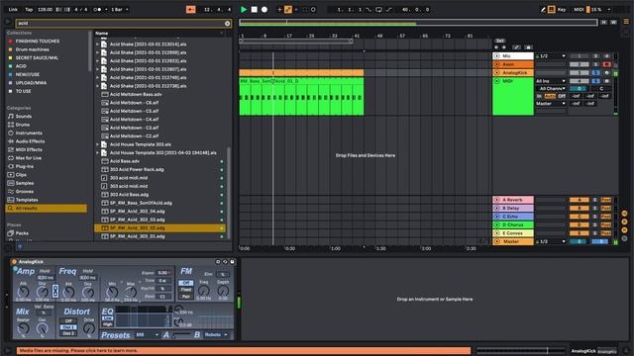Select the MIDI Effects category
This screenshot has height=356, width=634.
[29, 149]
